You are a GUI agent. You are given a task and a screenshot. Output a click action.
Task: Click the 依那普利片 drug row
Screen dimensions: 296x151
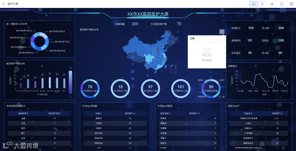coord(259,138)
